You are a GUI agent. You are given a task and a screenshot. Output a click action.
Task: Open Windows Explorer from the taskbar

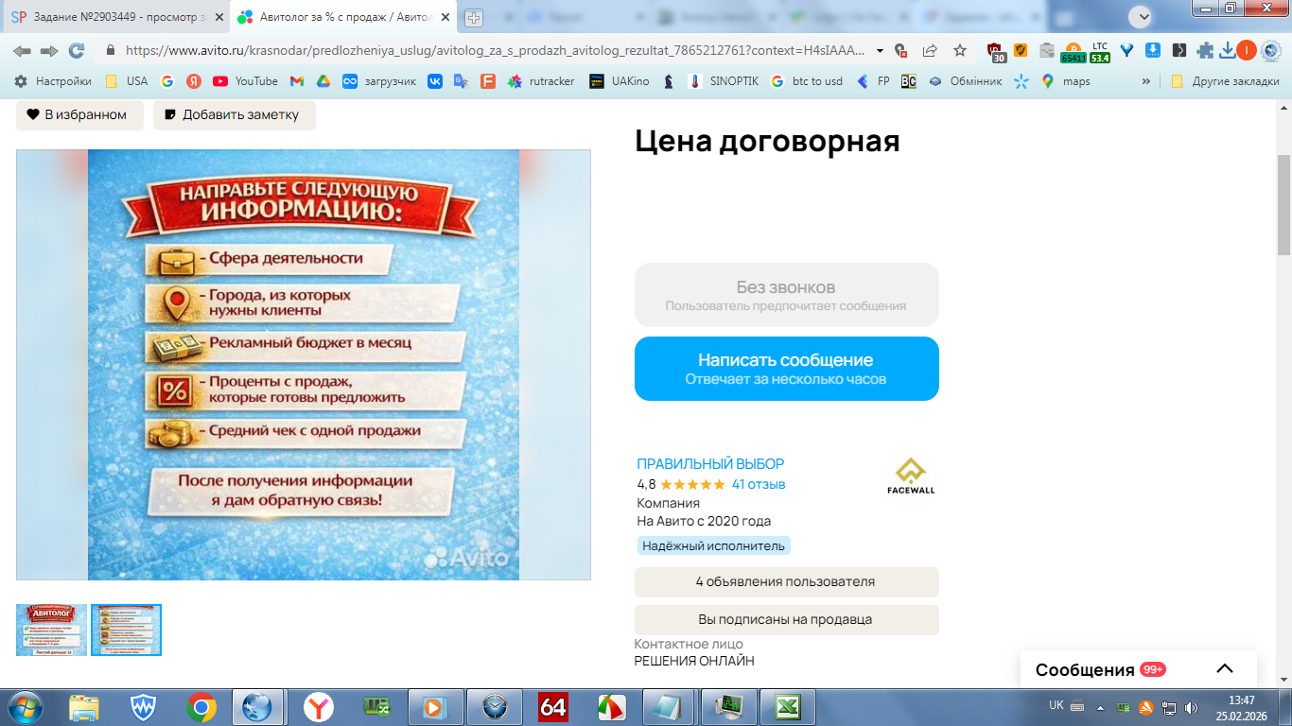[83, 707]
